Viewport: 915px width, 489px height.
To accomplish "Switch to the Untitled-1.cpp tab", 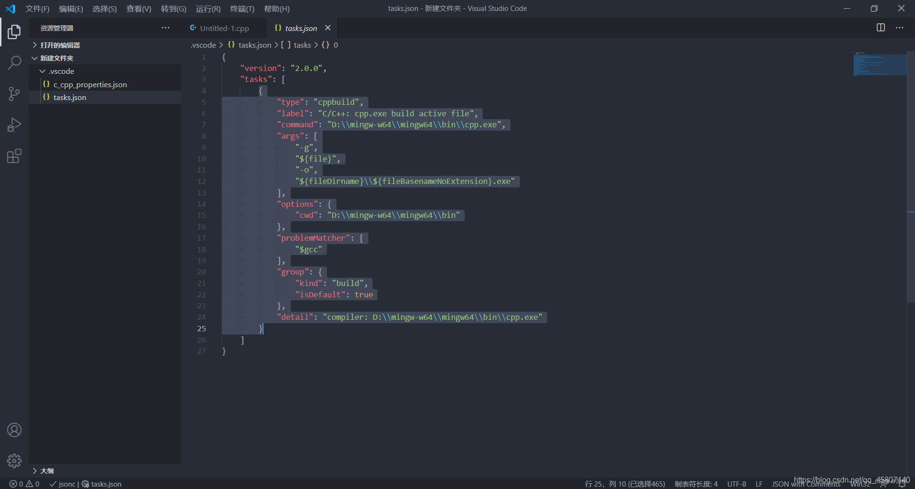I will click(x=224, y=28).
